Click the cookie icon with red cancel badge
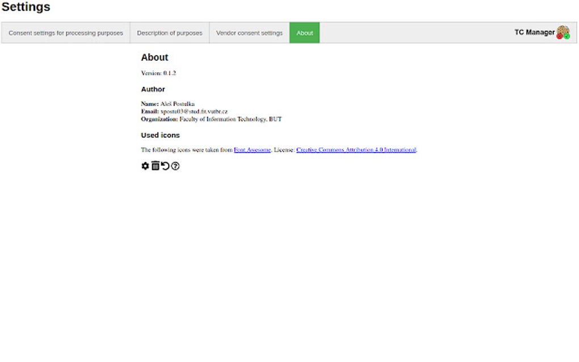The width and height of the screenshot is (579, 362). [x=559, y=36]
